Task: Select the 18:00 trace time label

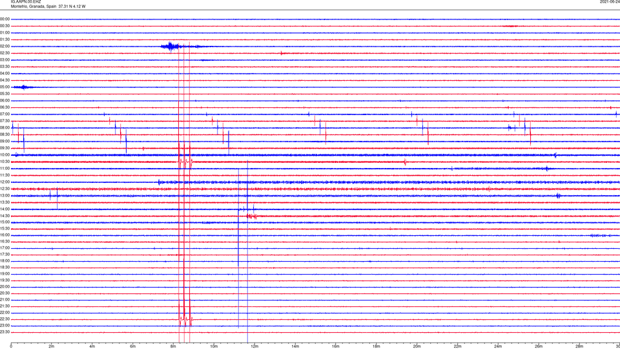Action: pos(5,261)
